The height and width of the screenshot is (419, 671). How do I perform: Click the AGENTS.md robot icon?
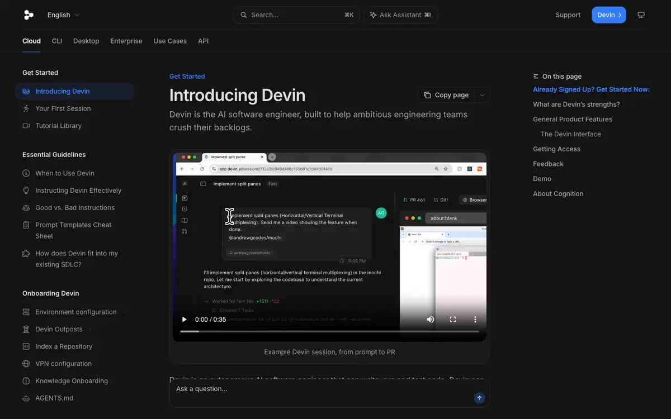[26, 398]
